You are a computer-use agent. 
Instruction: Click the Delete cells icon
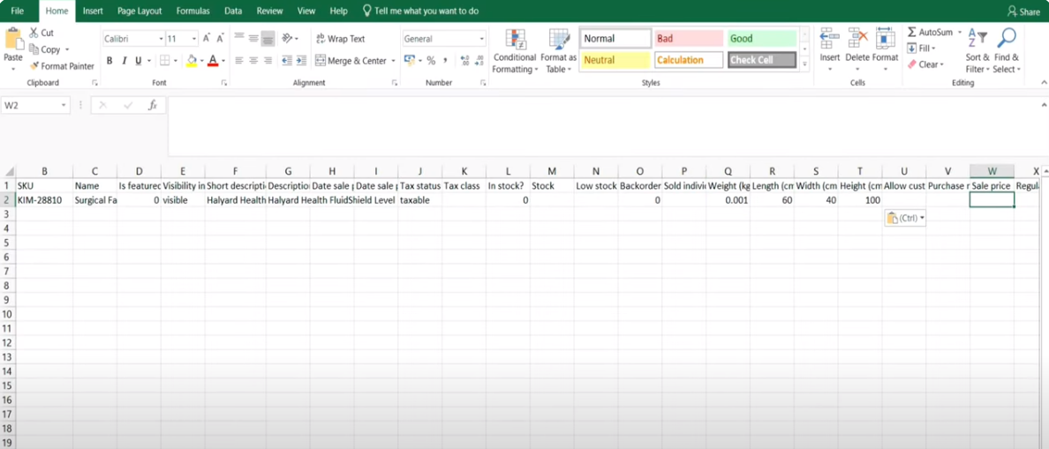click(857, 39)
